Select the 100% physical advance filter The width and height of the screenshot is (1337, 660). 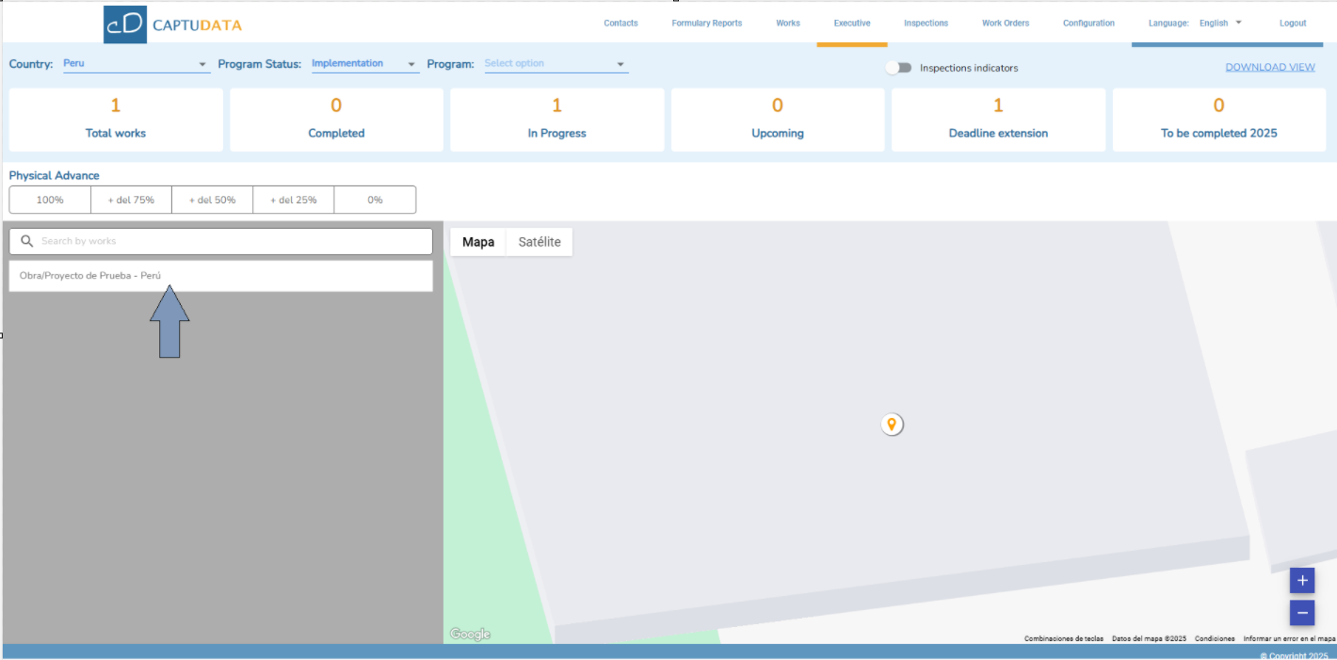(50, 200)
